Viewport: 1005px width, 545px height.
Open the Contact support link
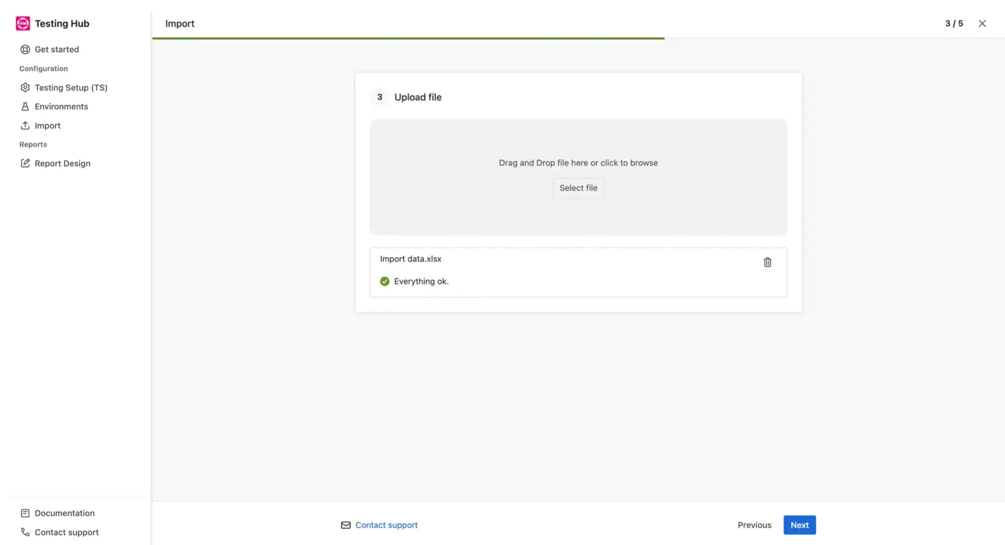(386, 525)
